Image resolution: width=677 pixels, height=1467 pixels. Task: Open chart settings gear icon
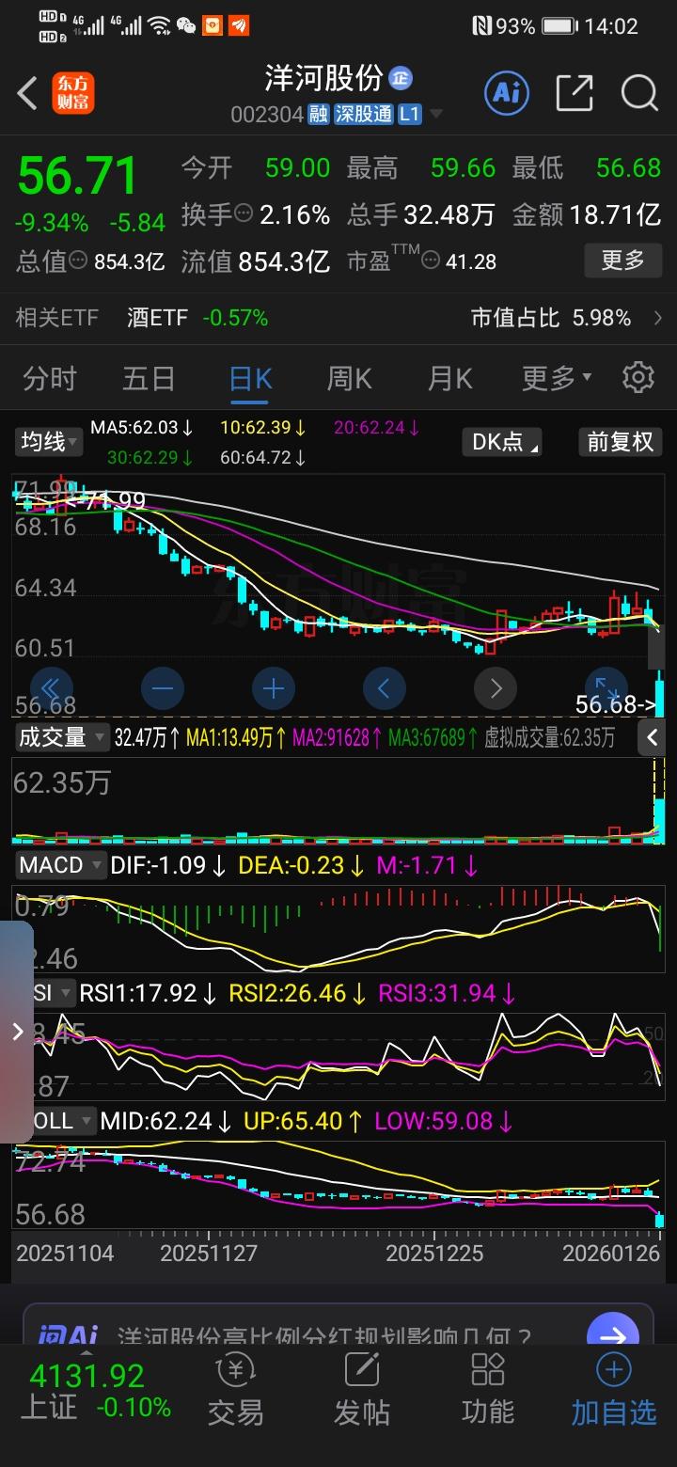tap(638, 377)
